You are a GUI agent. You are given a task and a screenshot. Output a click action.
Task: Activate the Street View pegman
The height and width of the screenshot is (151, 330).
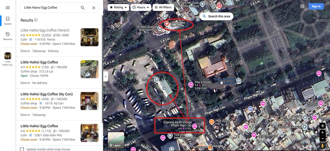point(322,145)
